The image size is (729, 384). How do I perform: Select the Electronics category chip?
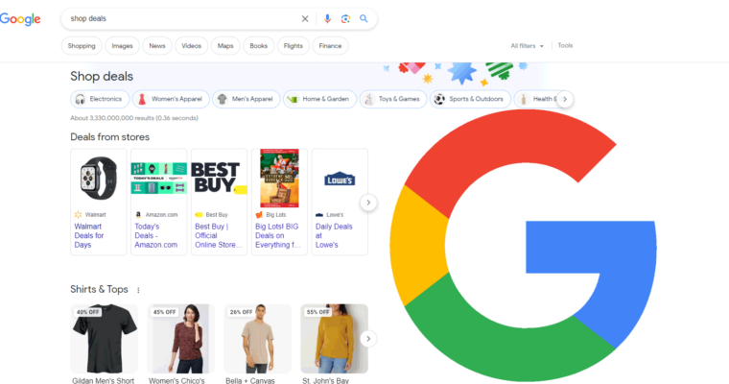click(x=99, y=99)
